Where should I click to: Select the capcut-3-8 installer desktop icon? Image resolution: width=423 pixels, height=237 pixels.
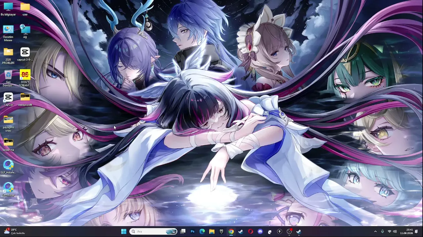[25, 54]
